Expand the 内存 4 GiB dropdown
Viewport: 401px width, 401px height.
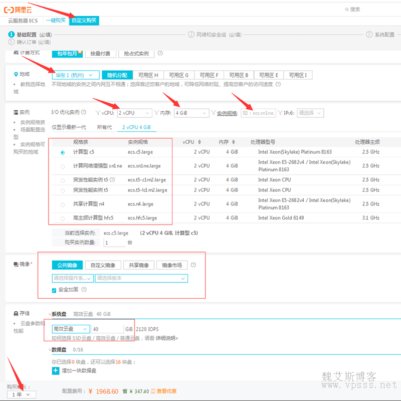tap(191, 113)
